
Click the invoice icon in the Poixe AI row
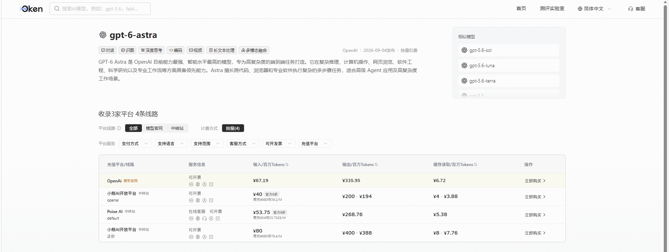218,219
